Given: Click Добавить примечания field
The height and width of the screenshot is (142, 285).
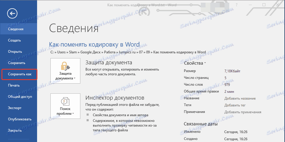Looking at the screenshot, I should 243,112.
